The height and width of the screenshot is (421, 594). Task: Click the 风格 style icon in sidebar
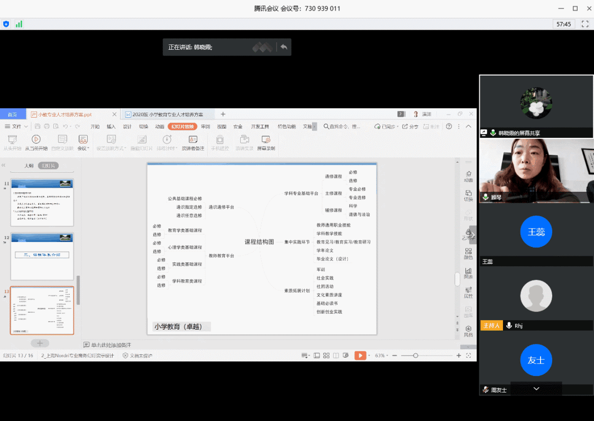pos(468,331)
